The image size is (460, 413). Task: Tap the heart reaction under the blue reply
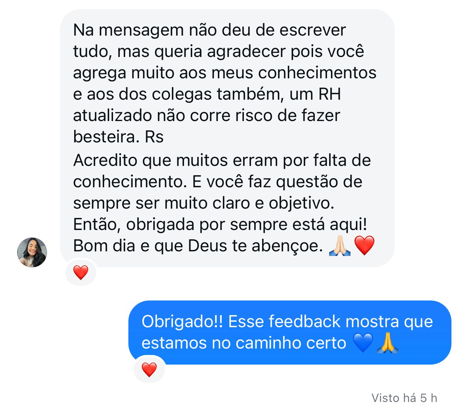point(149,370)
